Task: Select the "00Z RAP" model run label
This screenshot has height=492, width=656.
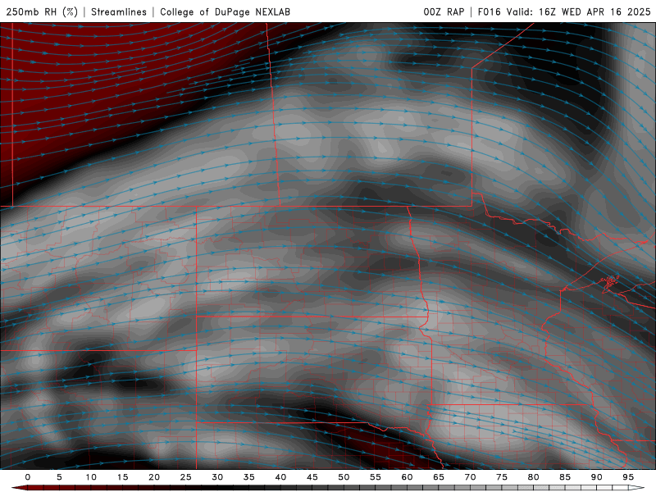Action: 444,11
